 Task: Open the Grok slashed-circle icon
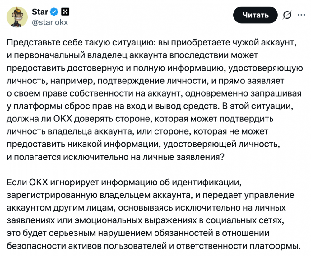click(x=287, y=15)
